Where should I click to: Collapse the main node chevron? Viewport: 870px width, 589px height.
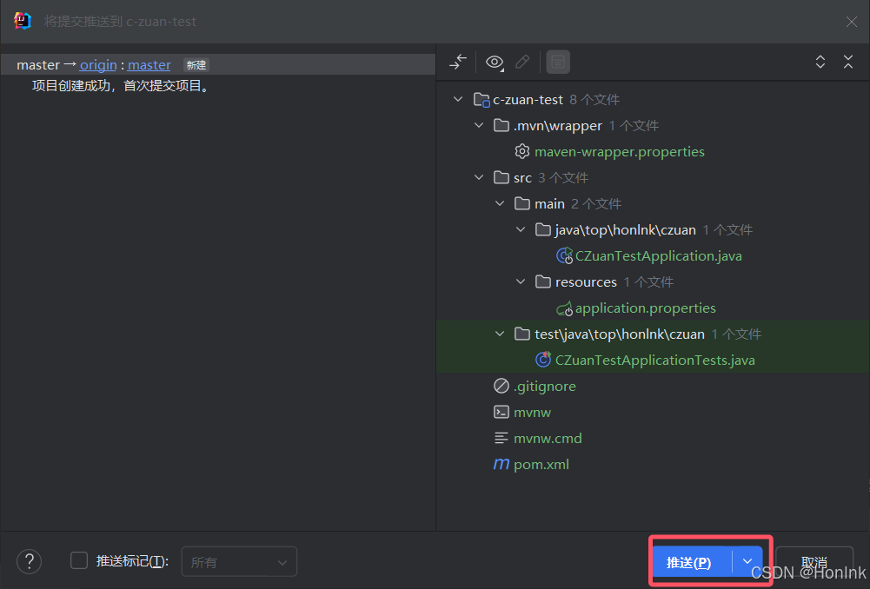click(x=500, y=204)
